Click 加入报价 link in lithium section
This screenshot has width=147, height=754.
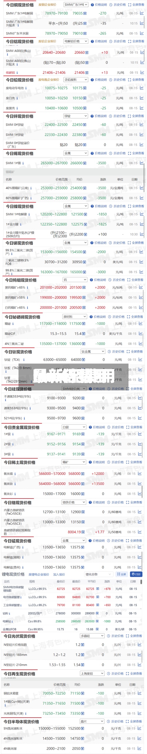tap(59, 575)
